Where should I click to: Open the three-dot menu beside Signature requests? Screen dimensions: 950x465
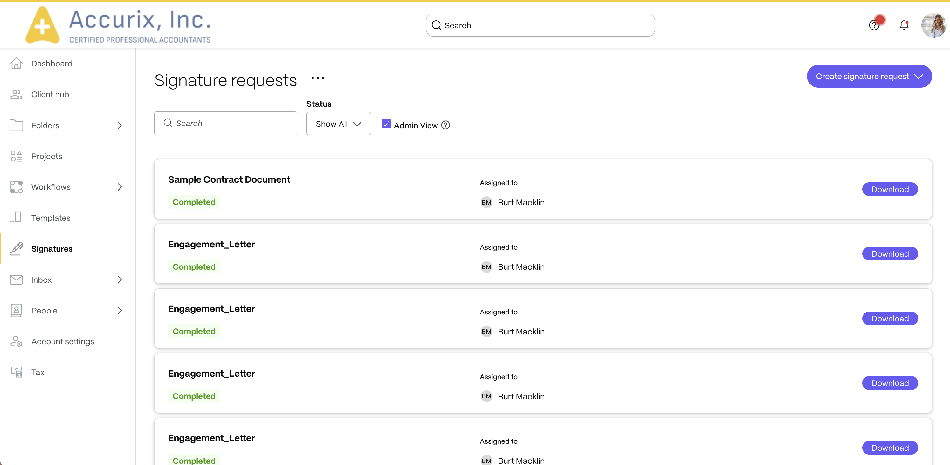[x=318, y=78]
